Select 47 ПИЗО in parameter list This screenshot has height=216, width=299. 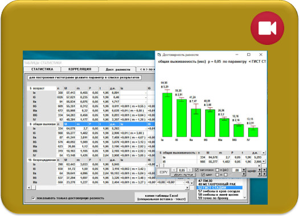point(219,181)
